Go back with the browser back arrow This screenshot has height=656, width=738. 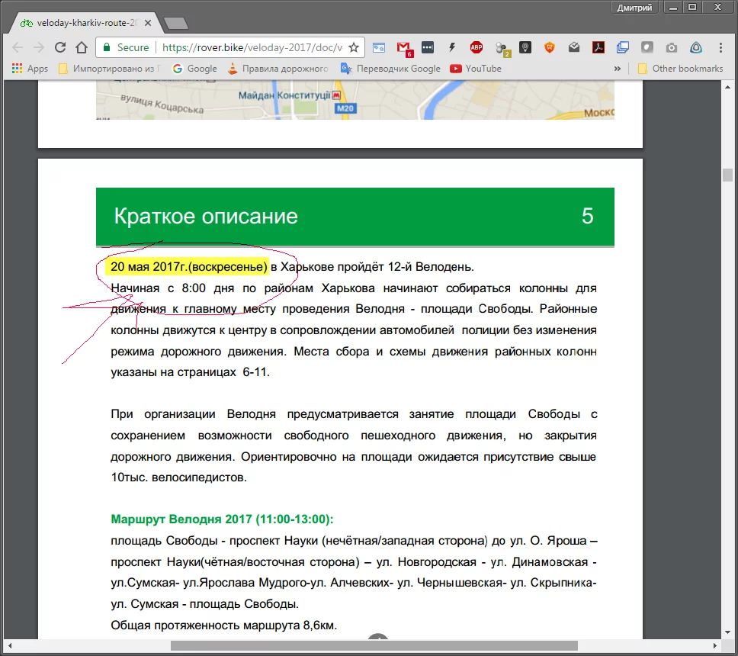coord(18,47)
